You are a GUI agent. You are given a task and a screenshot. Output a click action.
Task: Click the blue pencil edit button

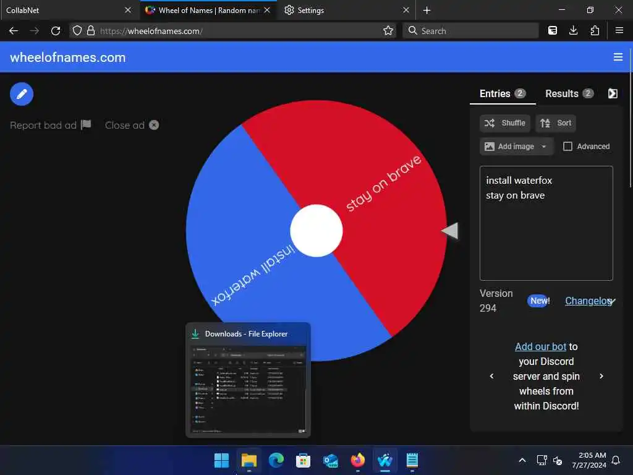[22, 94]
